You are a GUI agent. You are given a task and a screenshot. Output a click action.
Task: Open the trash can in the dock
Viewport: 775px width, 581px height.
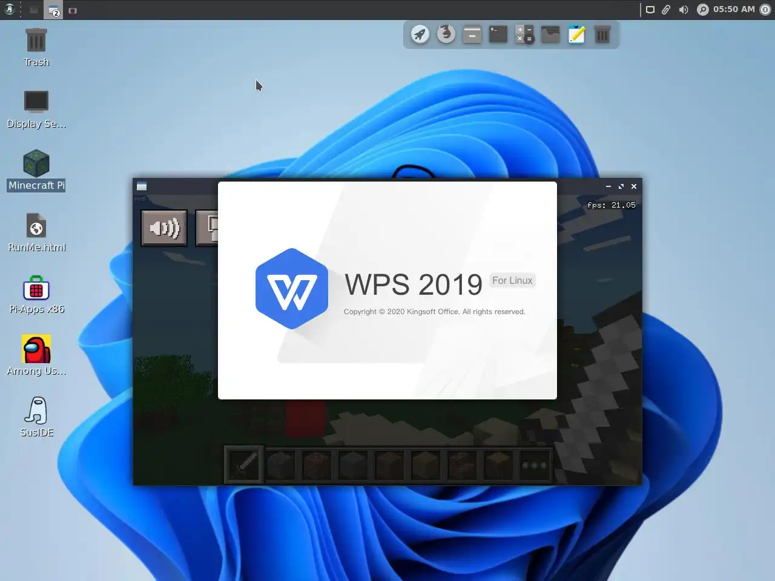[602, 34]
